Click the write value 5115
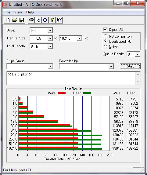The image size is (147, 175). pyautogui.click(x=120, y=99)
